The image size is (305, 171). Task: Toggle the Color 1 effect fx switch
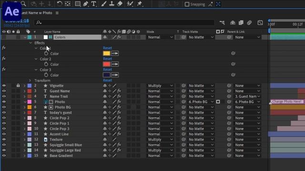click(x=4, y=48)
